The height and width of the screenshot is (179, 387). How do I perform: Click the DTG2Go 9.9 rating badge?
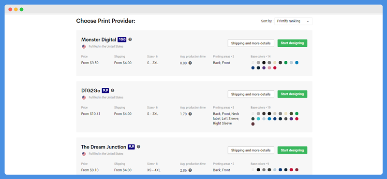click(105, 91)
